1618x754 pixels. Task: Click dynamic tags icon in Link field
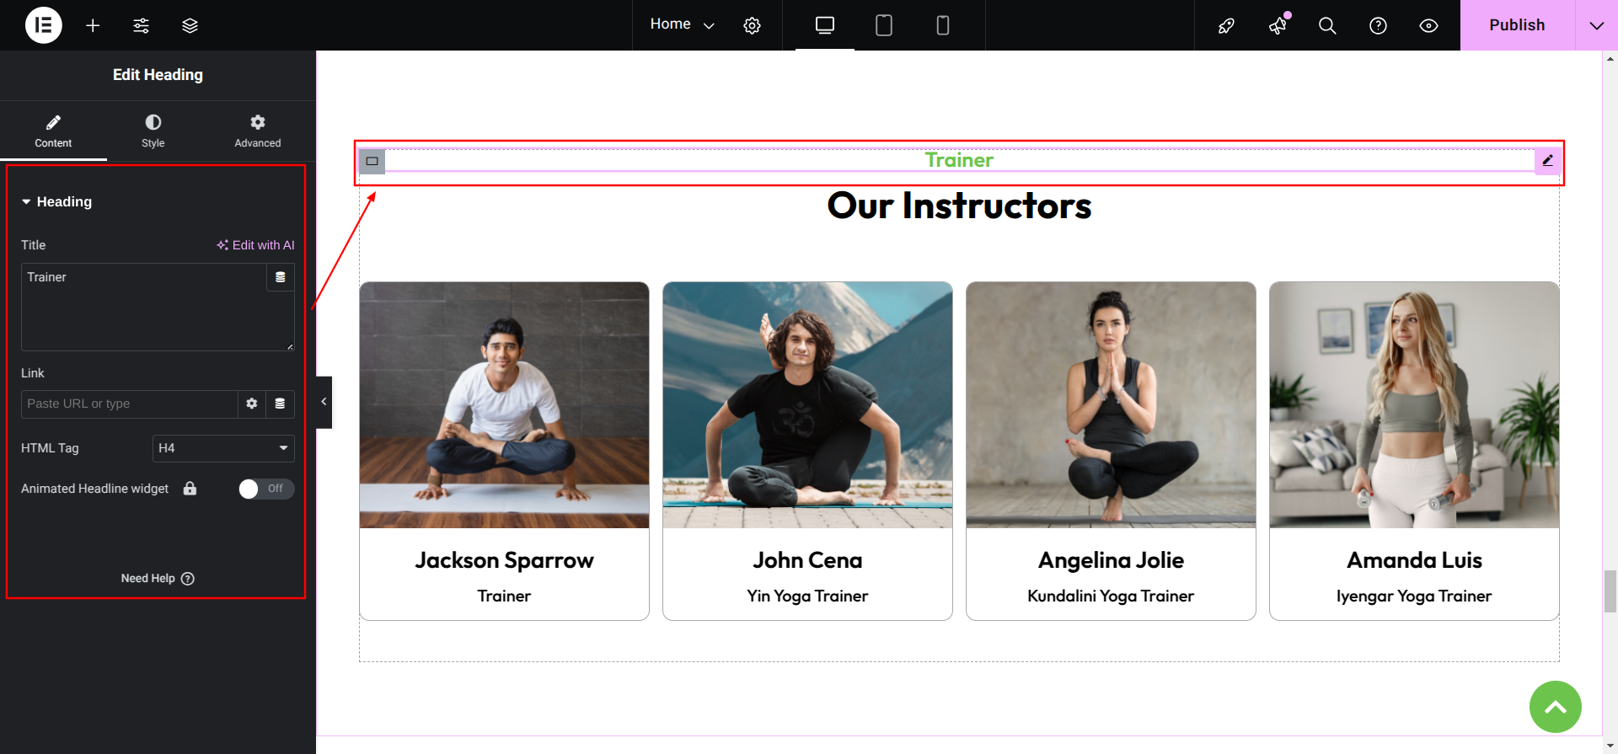(x=280, y=404)
